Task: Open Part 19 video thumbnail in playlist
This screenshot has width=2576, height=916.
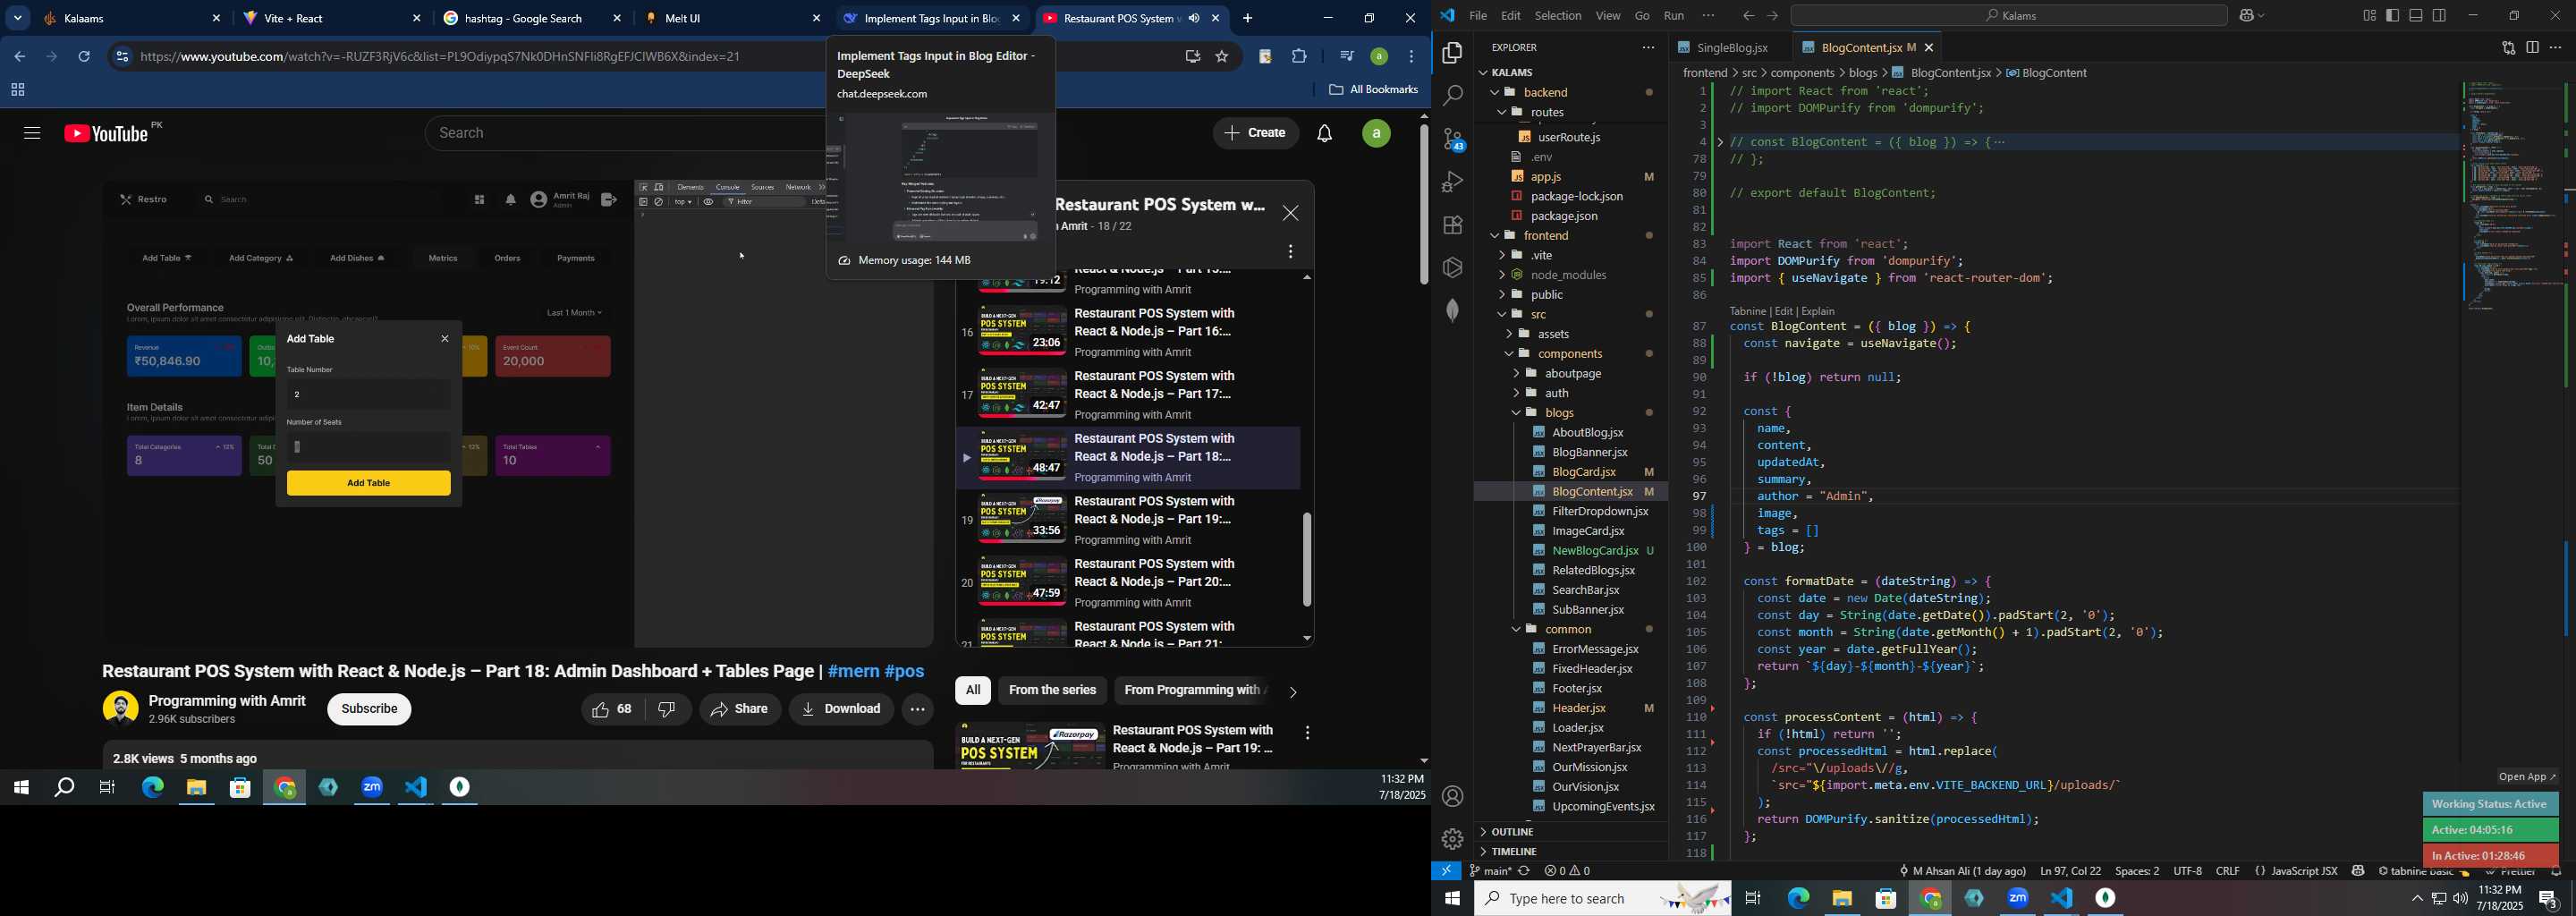Action: point(1021,519)
